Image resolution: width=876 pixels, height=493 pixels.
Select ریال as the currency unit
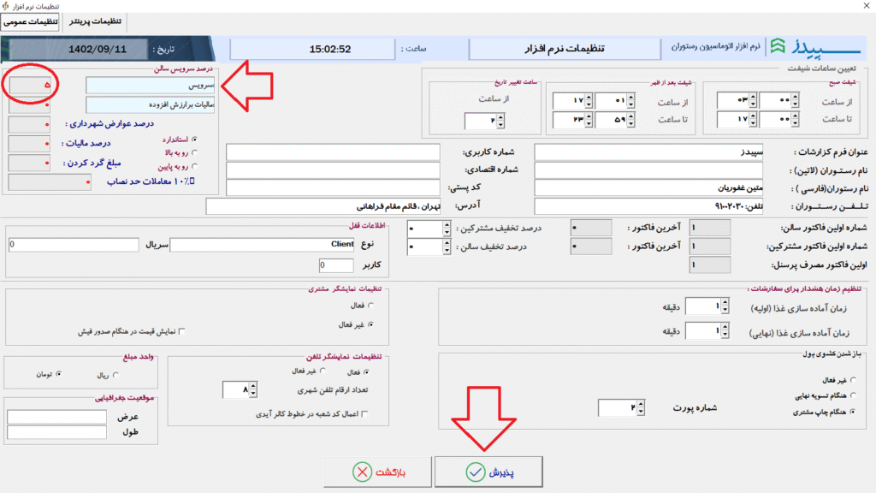(x=116, y=374)
